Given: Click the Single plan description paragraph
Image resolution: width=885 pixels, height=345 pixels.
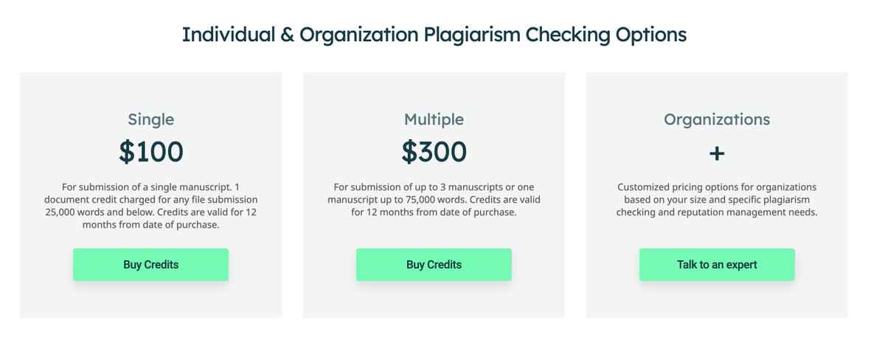Looking at the screenshot, I should point(150,206).
